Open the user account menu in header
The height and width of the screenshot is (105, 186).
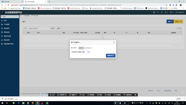click(x=180, y=12)
